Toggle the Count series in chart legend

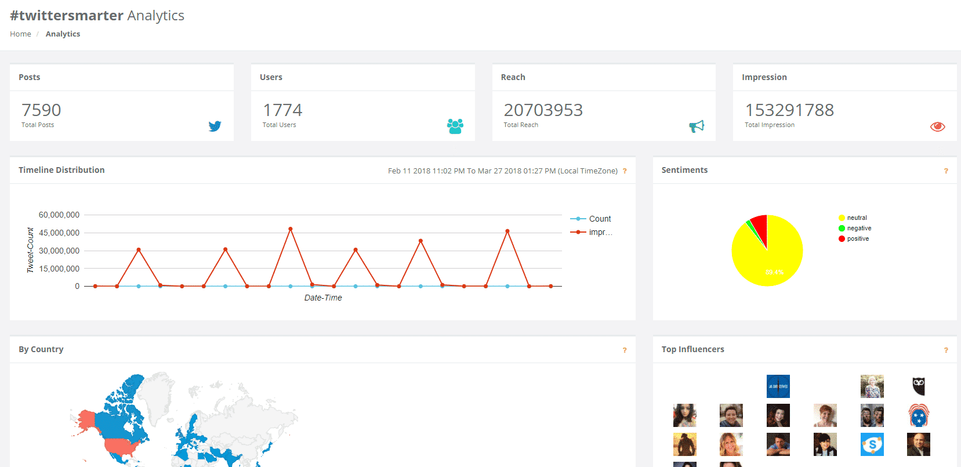[591, 219]
